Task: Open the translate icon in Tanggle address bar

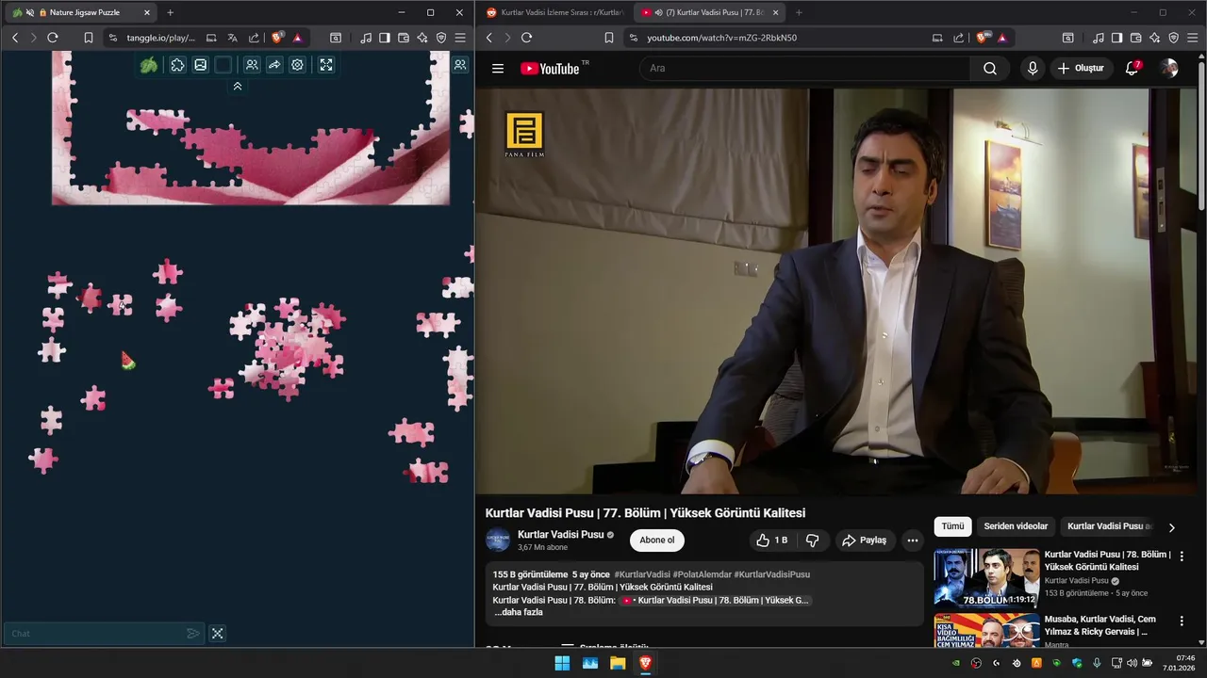Action: click(232, 38)
